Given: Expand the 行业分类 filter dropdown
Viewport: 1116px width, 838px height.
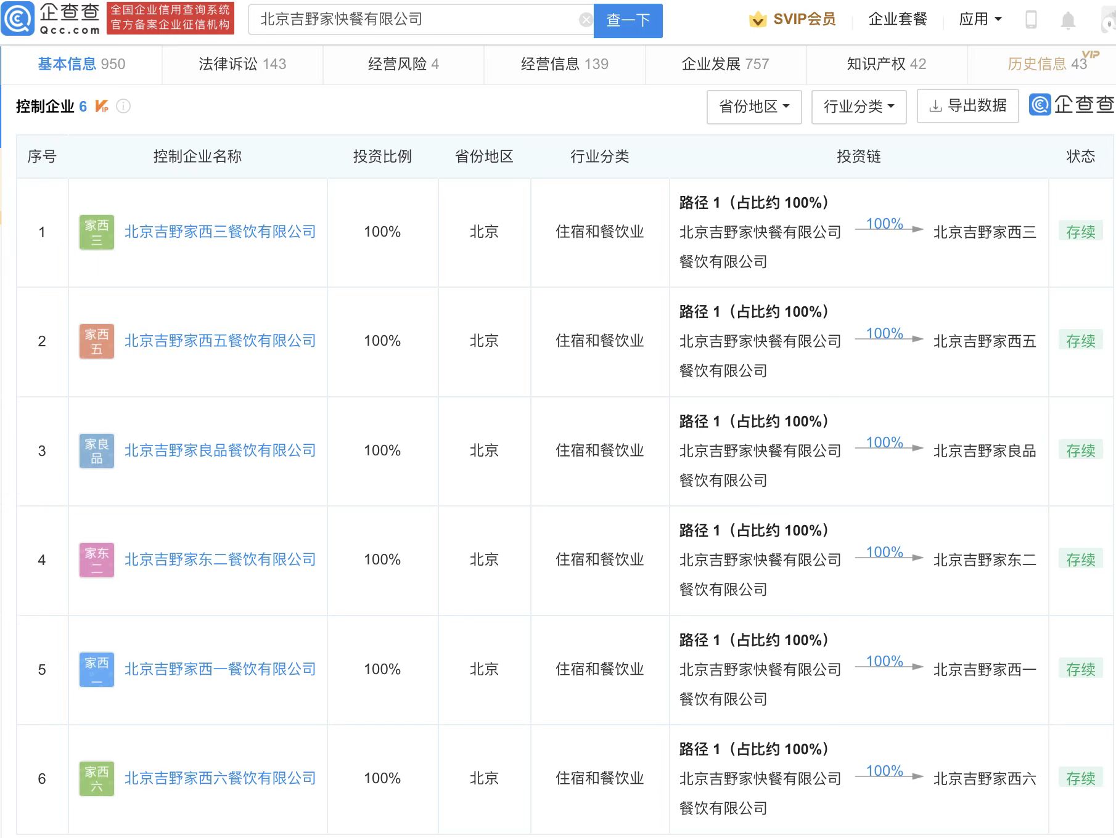Looking at the screenshot, I should (859, 107).
